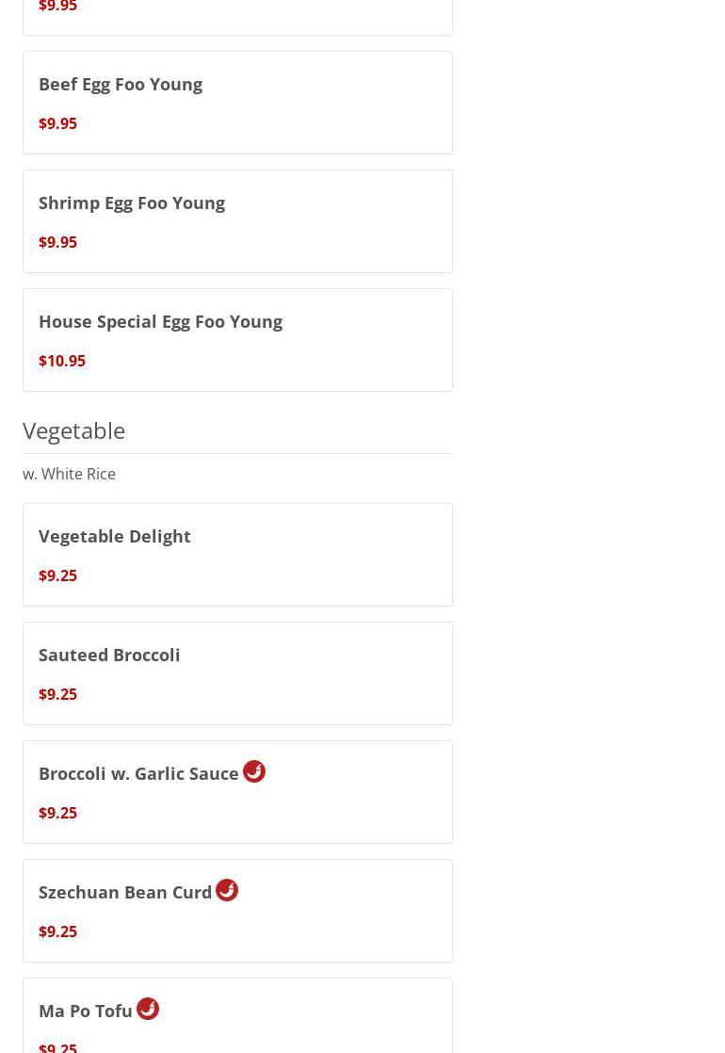Click the "w. White Rice" description text
The width and height of the screenshot is (725, 1053).
[69, 474]
